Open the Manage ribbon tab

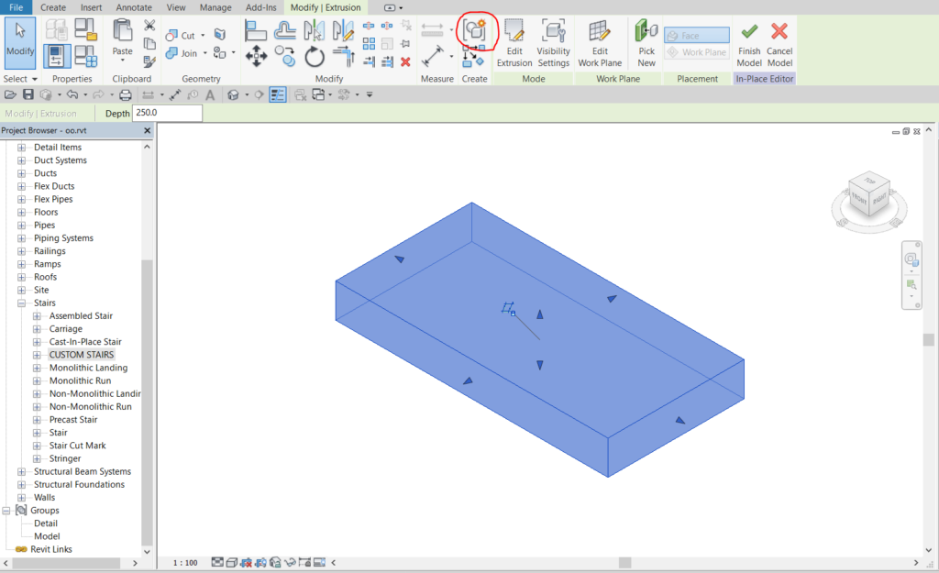[x=215, y=7]
